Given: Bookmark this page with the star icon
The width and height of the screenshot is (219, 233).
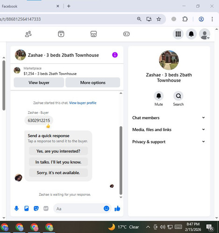Looking at the screenshot, I should [x=159, y=19].
